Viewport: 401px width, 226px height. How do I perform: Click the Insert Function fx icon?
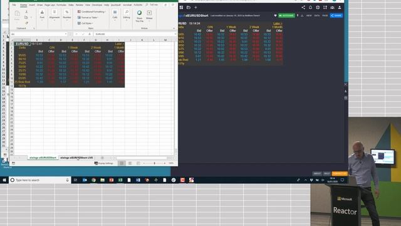click(90, 34)
